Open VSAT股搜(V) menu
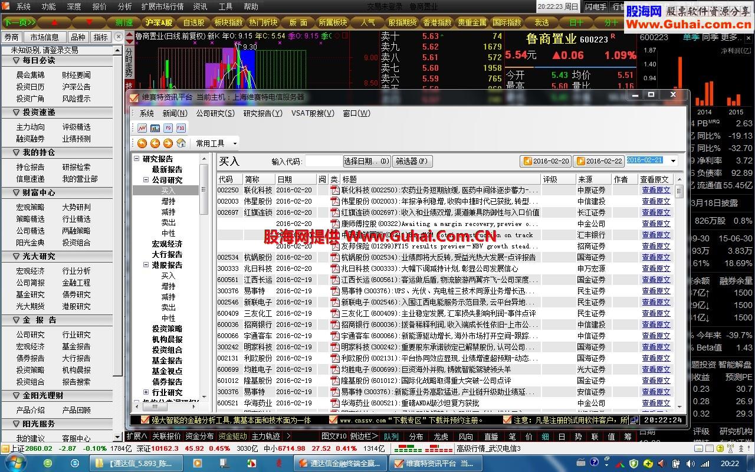The image size is (755, 472). pos(312,113)
